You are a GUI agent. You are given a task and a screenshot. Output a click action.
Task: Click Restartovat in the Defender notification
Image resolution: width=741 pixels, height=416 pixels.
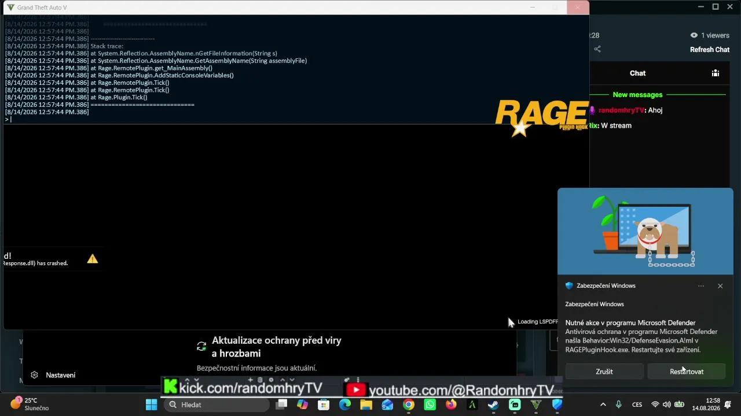[x=687, y=372]
